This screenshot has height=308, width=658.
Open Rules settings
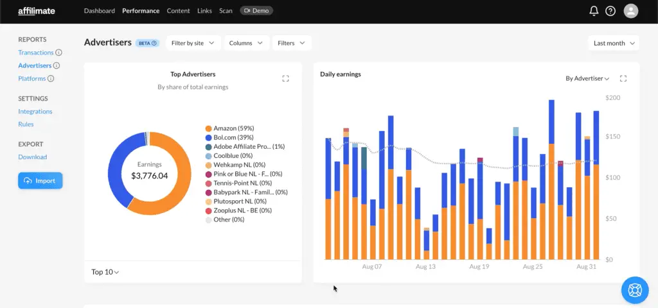point(26,124)
